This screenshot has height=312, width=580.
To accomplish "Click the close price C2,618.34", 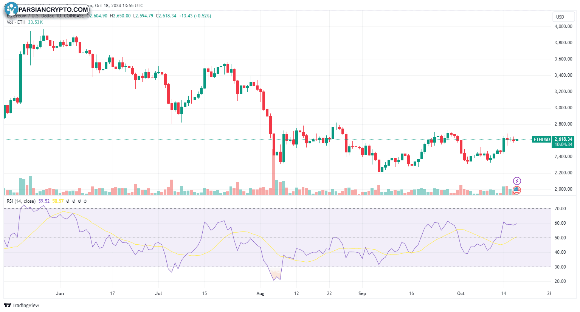I will 166,16.
